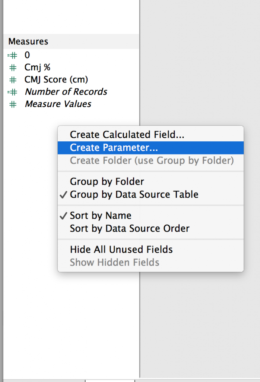Click the hash icon beside CMJ Score (cm)
260x382 pixels.
coord(13,80)
